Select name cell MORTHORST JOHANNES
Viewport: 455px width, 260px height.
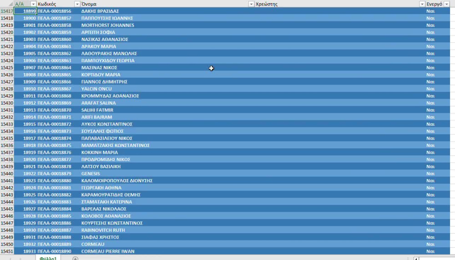tap(167, 25)
